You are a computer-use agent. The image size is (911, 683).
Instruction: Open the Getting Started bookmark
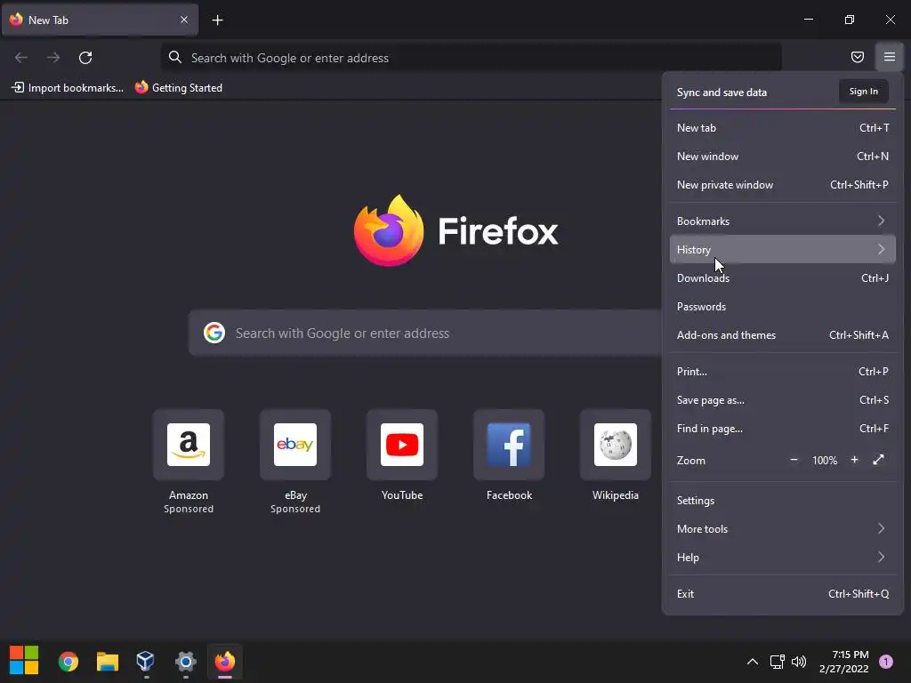(x=178, y=88)
